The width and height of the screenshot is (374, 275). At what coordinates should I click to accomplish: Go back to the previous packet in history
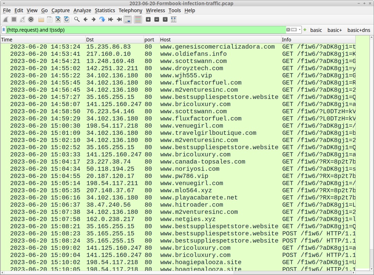85,20
